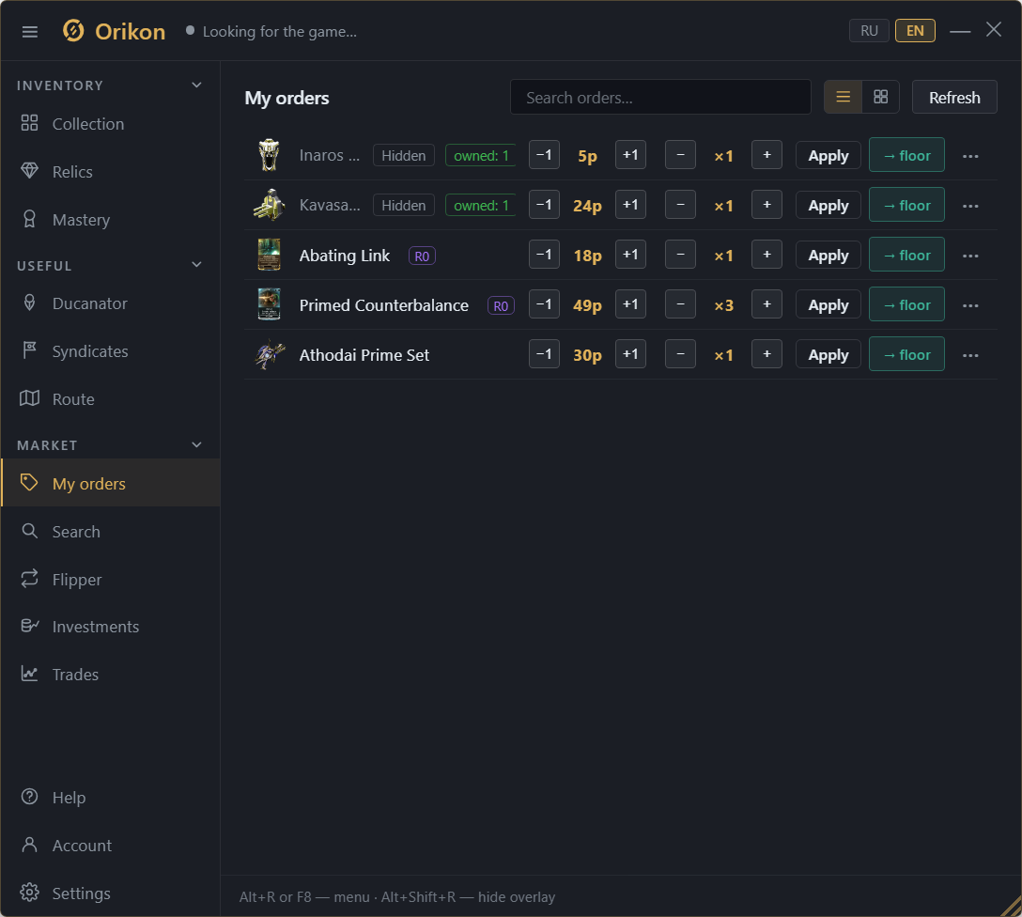Open the hamburger menu icon
The width and height of the screenshot is (1022, 917).
[x=30, y=32]
